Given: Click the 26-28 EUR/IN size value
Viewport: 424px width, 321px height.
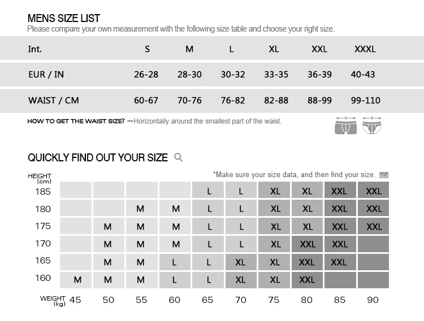Looking at the screenshot, I should [146, 74].
